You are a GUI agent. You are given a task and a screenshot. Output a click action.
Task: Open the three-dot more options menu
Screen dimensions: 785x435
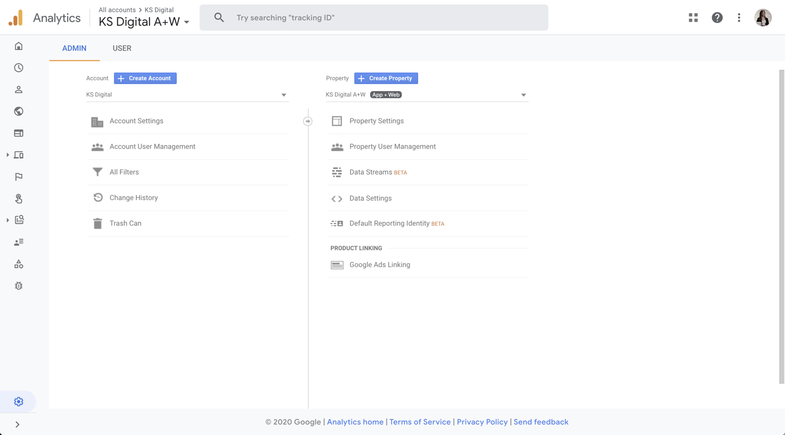pos(739,18)
